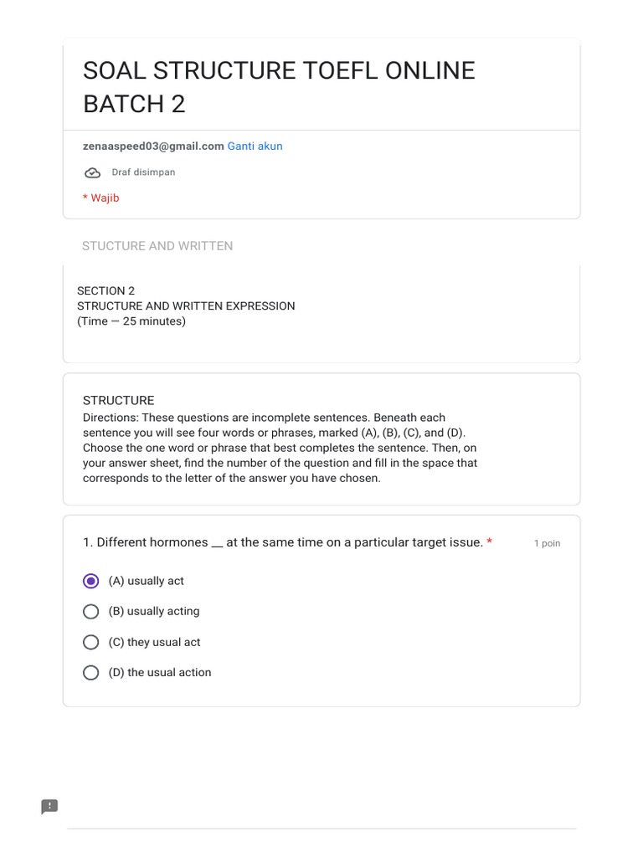643x857 pixels.
Task: Select option (A) usually act
Action: pos(91,581)
